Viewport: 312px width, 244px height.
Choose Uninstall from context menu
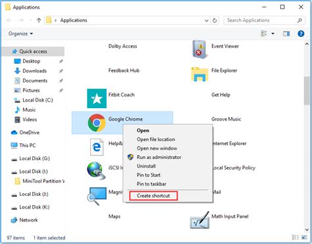[x=146, y=166]
